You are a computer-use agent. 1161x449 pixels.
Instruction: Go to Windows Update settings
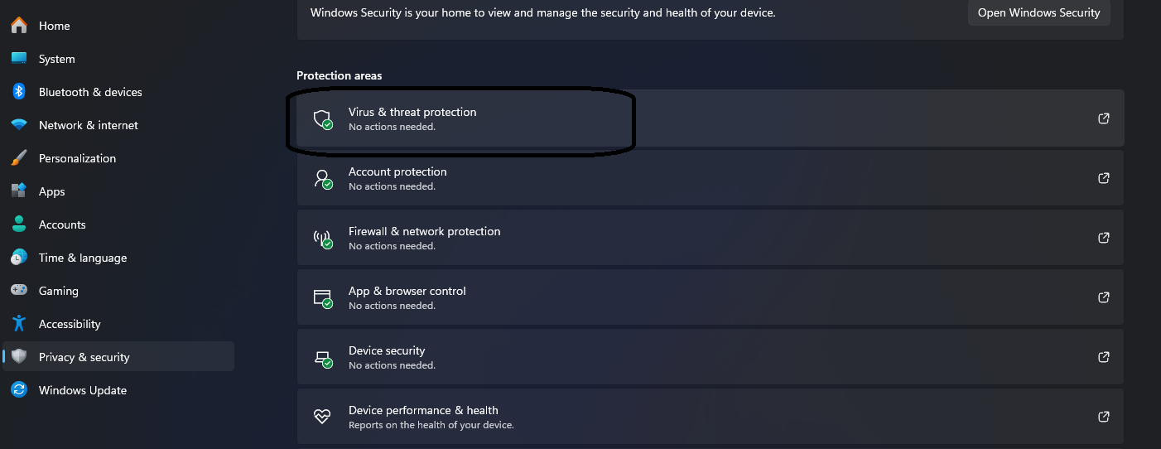click(82, 390)
